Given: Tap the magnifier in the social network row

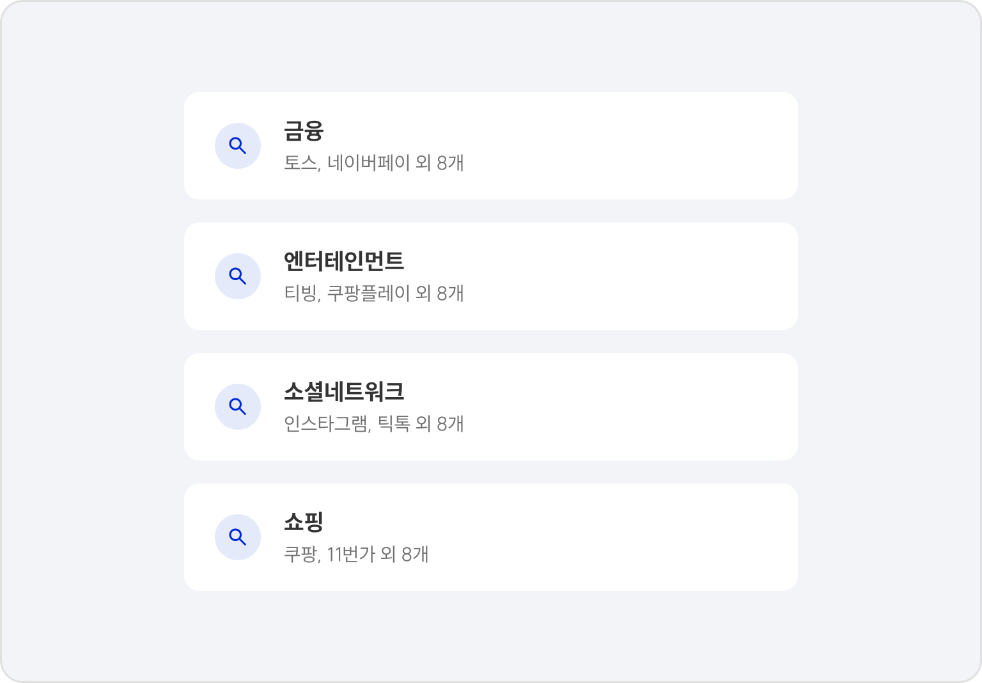Looking at the screenshot, I should tap(238, 407).
